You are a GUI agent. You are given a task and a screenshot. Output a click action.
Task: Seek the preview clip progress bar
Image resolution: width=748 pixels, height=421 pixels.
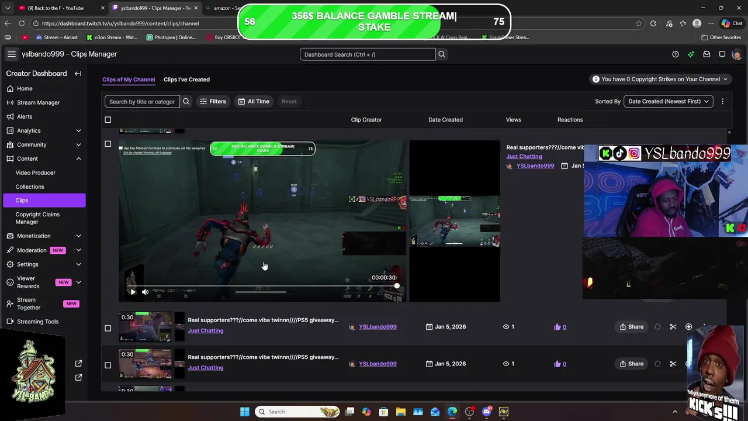pyautogui.click(x=262, y=286)
